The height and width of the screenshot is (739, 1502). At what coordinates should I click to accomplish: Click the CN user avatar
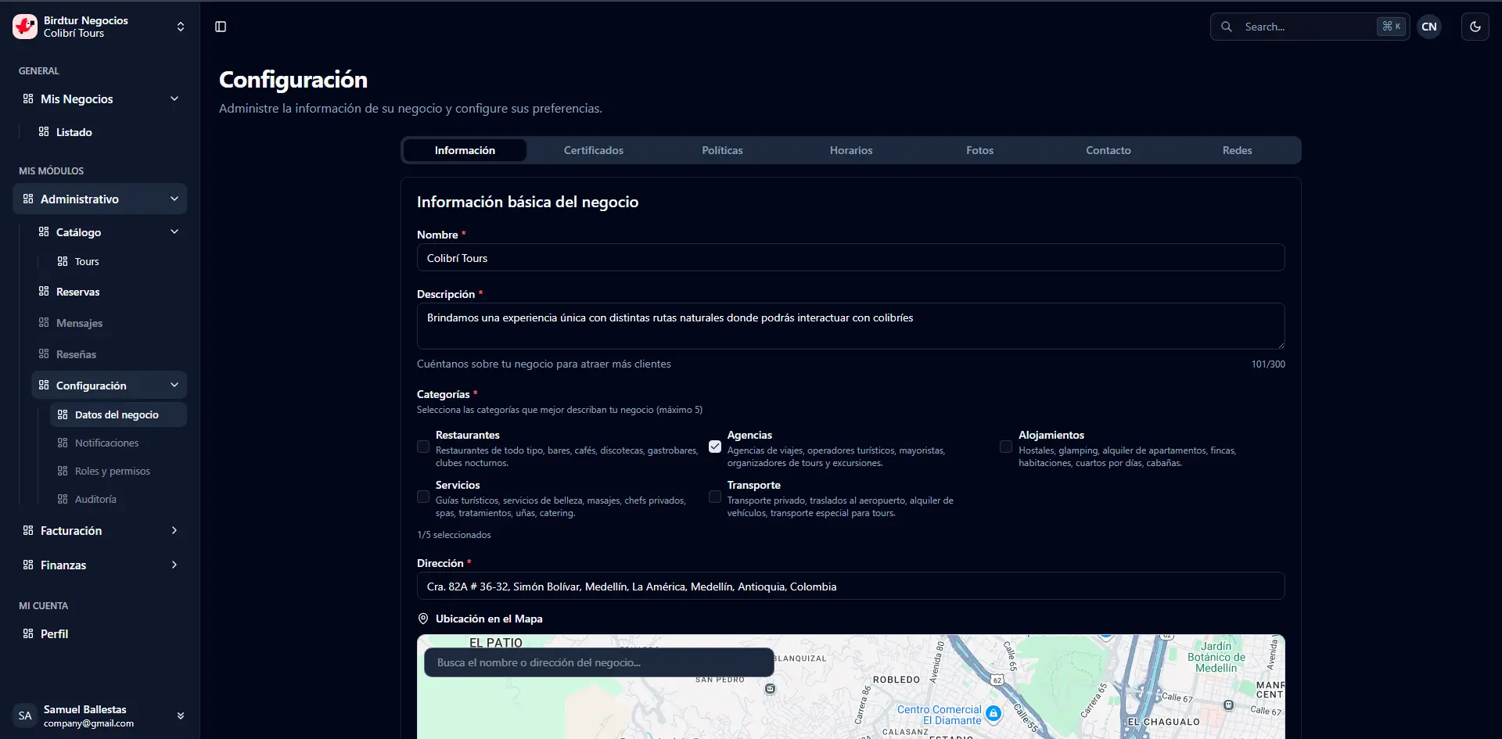click(1428, 27)
